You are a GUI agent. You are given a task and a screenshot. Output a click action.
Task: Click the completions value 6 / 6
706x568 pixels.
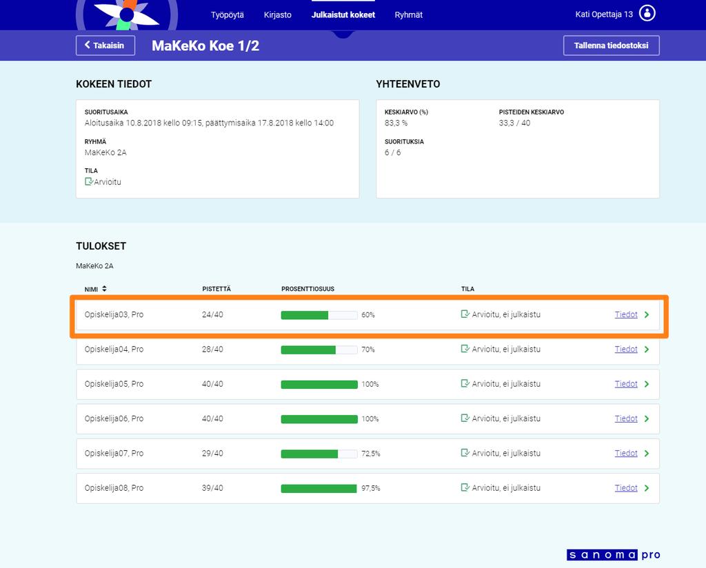point(392,152)
